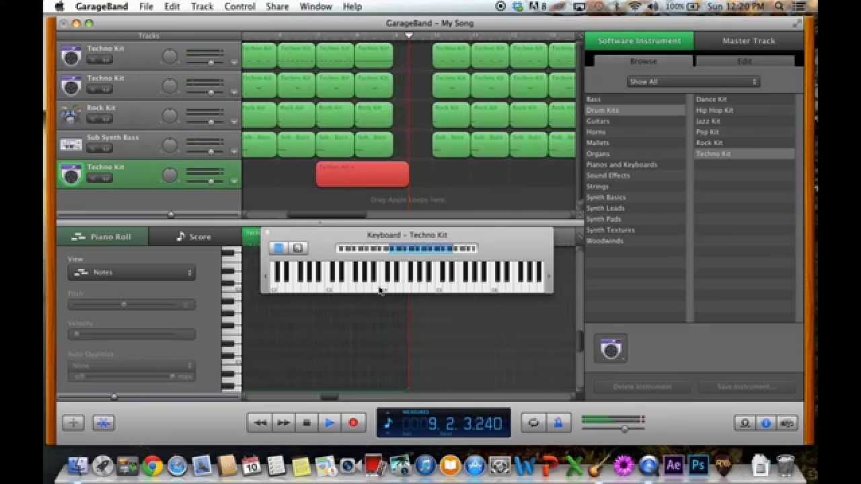861x484 pixels.
Task: Expand automation arrow on second Techno Kit track
Action: coord(234,92)
